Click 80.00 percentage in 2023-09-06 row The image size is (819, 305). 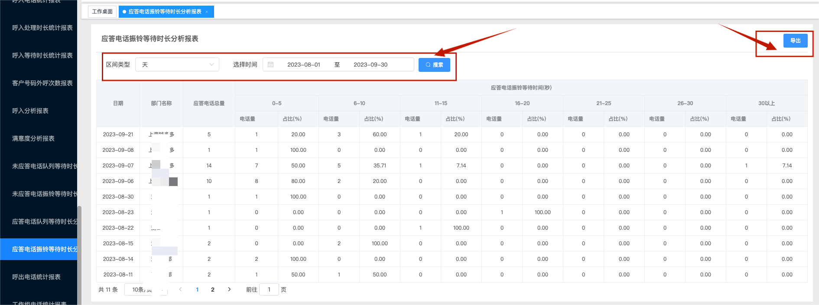[298, 181]
